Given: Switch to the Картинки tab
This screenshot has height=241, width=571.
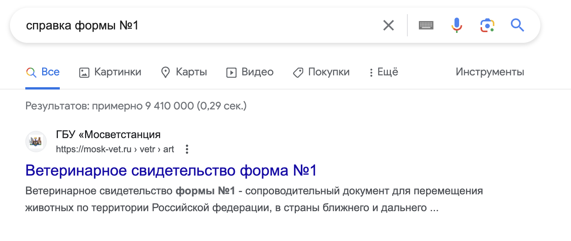Looking at the screenshot, I should click(x=118, y=72).
